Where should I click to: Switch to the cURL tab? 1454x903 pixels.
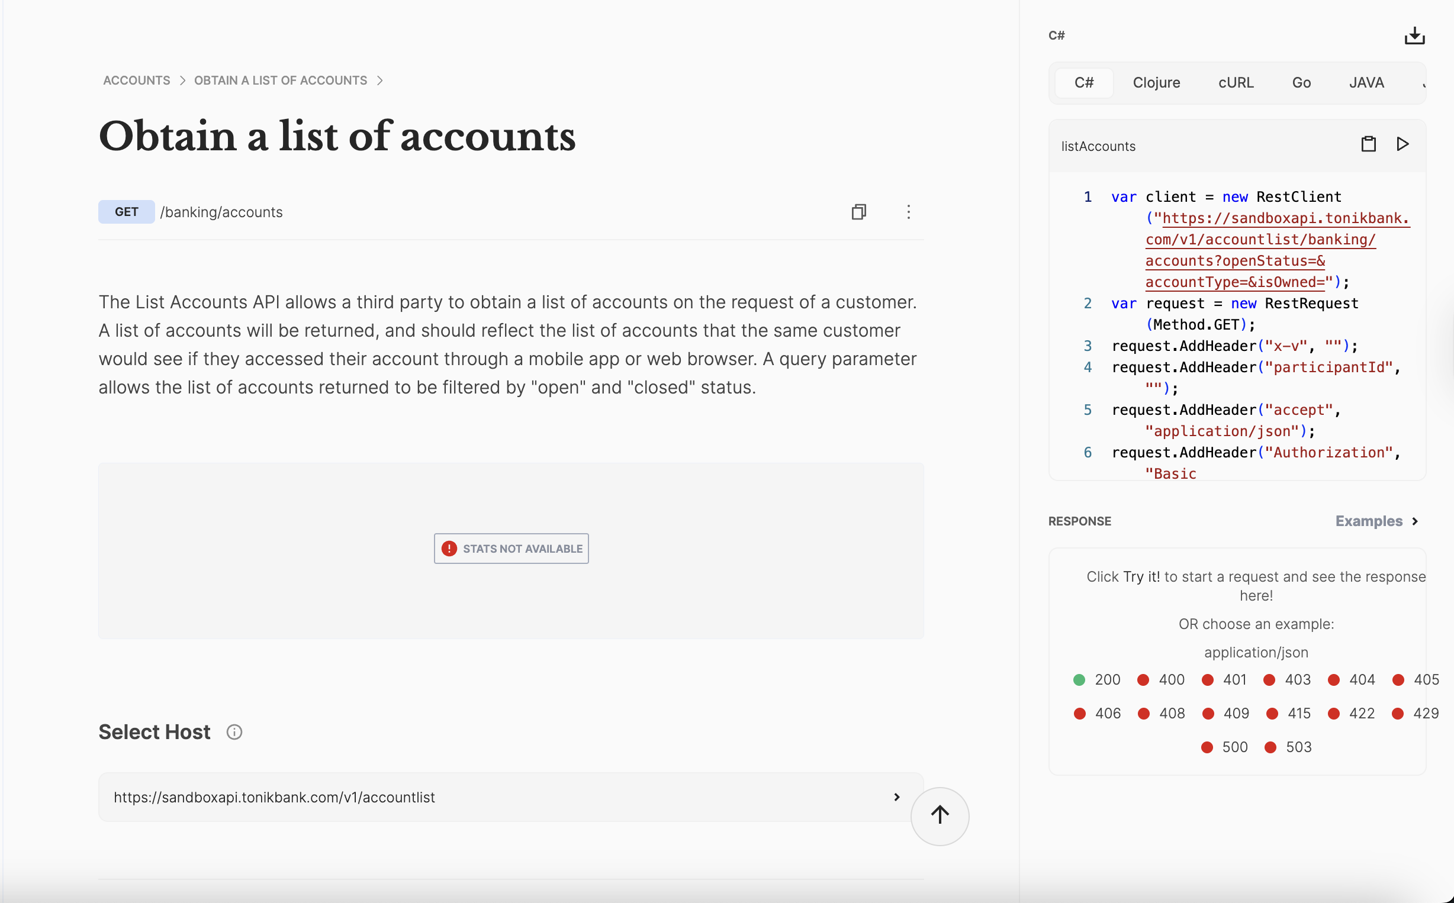click(x=1236, y=82)
